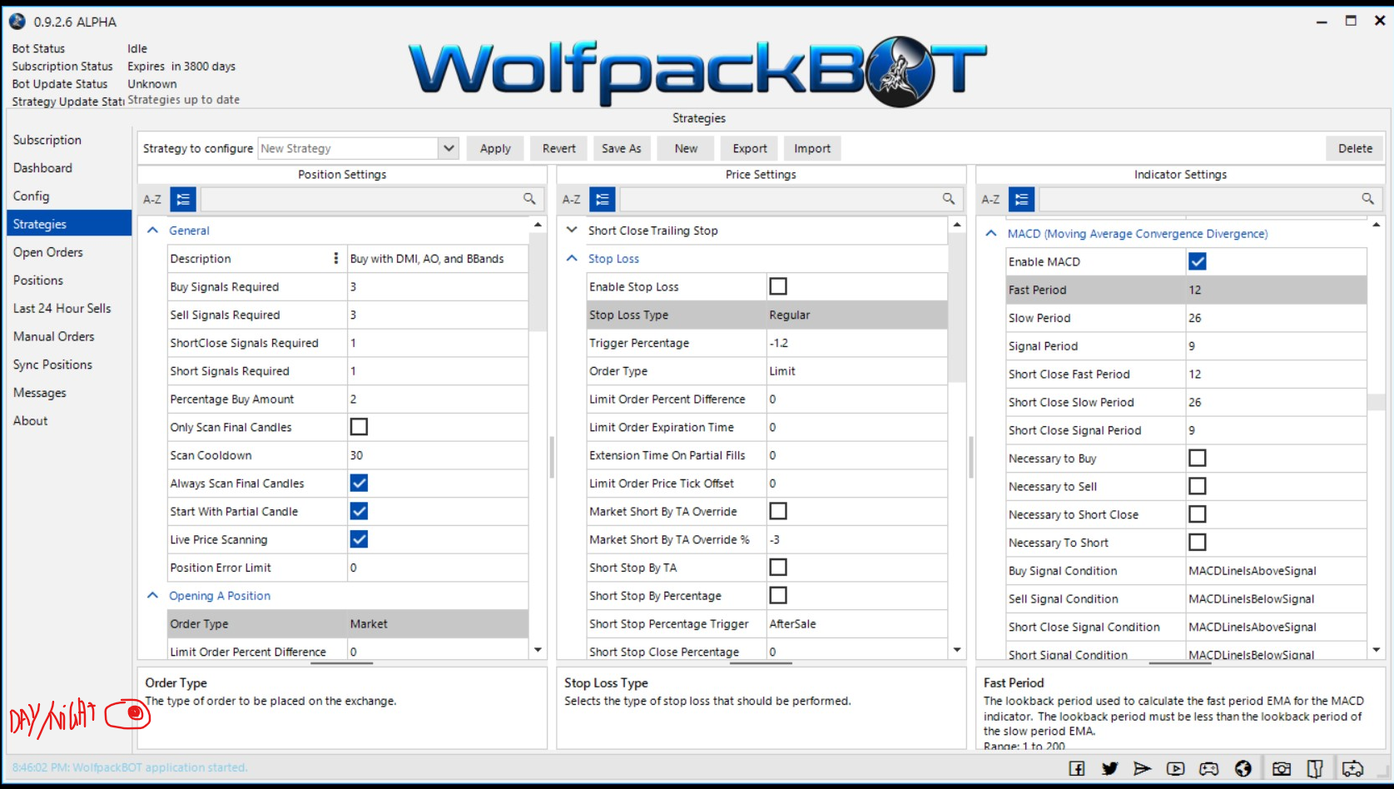Click the Slow Period value 26
The height and width of the screenshot is (789, 1394).
pyautogui.click(x=1276, y=318)
